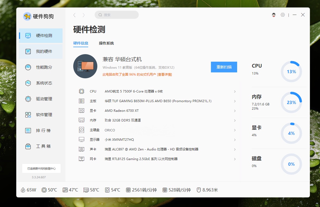Click 已连接硬件狗狗数据中心 status button
Screen dimensions: 320x207
tap(41, 168)
